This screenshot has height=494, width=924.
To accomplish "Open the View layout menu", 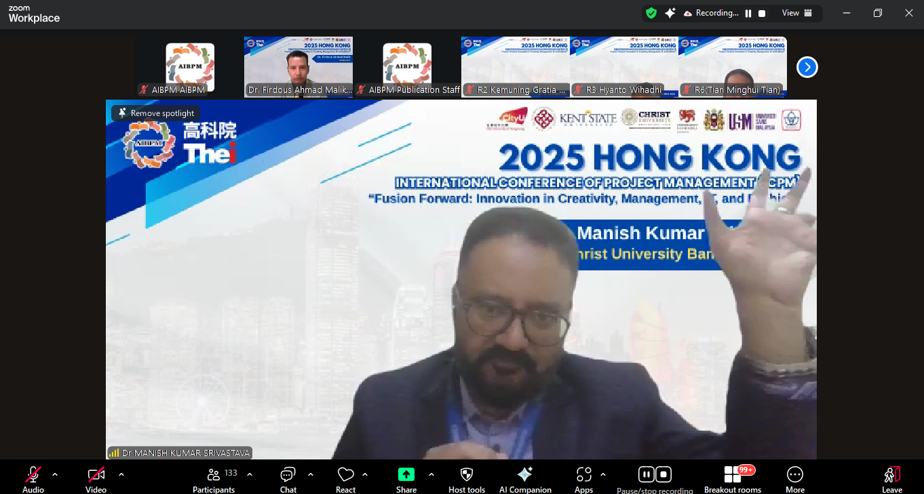I will [x=797, y=13].
